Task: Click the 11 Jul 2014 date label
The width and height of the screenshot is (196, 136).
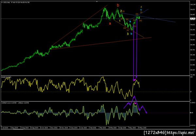Action: pos(4,128)
